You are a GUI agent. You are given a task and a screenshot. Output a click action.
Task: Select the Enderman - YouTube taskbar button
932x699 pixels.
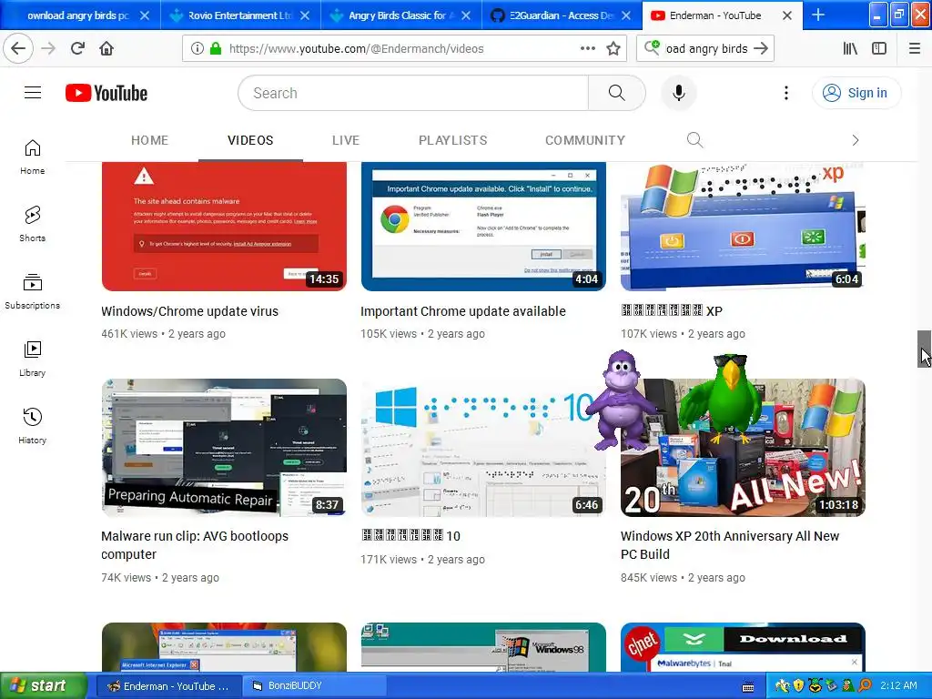click(x=167, y=686)
